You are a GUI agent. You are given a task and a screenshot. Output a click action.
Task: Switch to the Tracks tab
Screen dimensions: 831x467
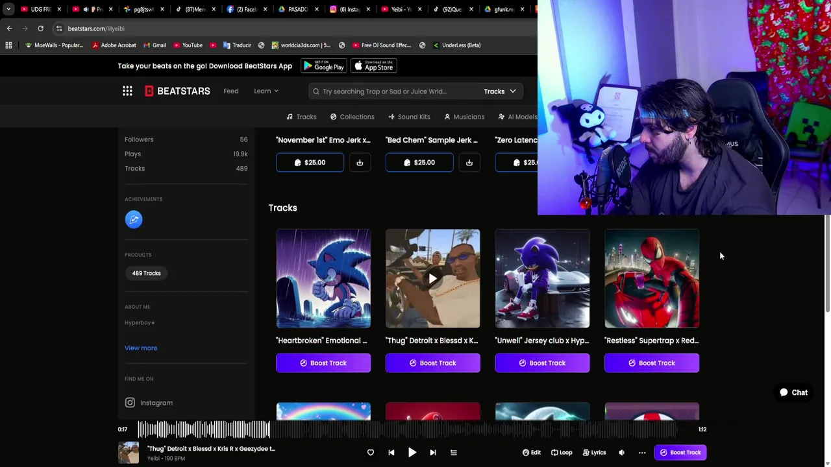click(x=301, y=117)
